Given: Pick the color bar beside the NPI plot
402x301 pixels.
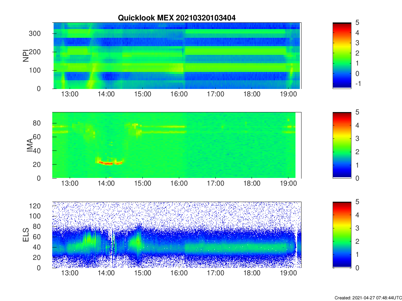Looking at the screenshot, I should pyautogui.click(x=342, y=56).
